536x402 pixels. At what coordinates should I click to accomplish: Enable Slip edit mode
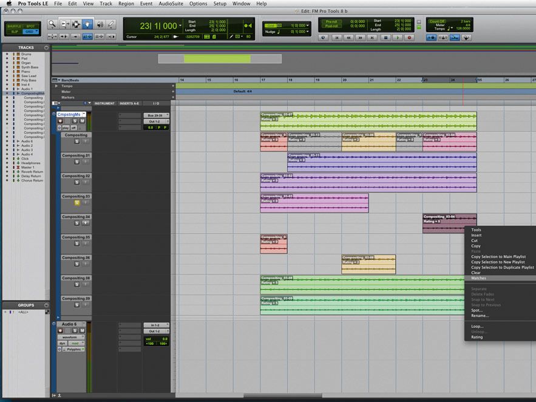coord(15,32)
